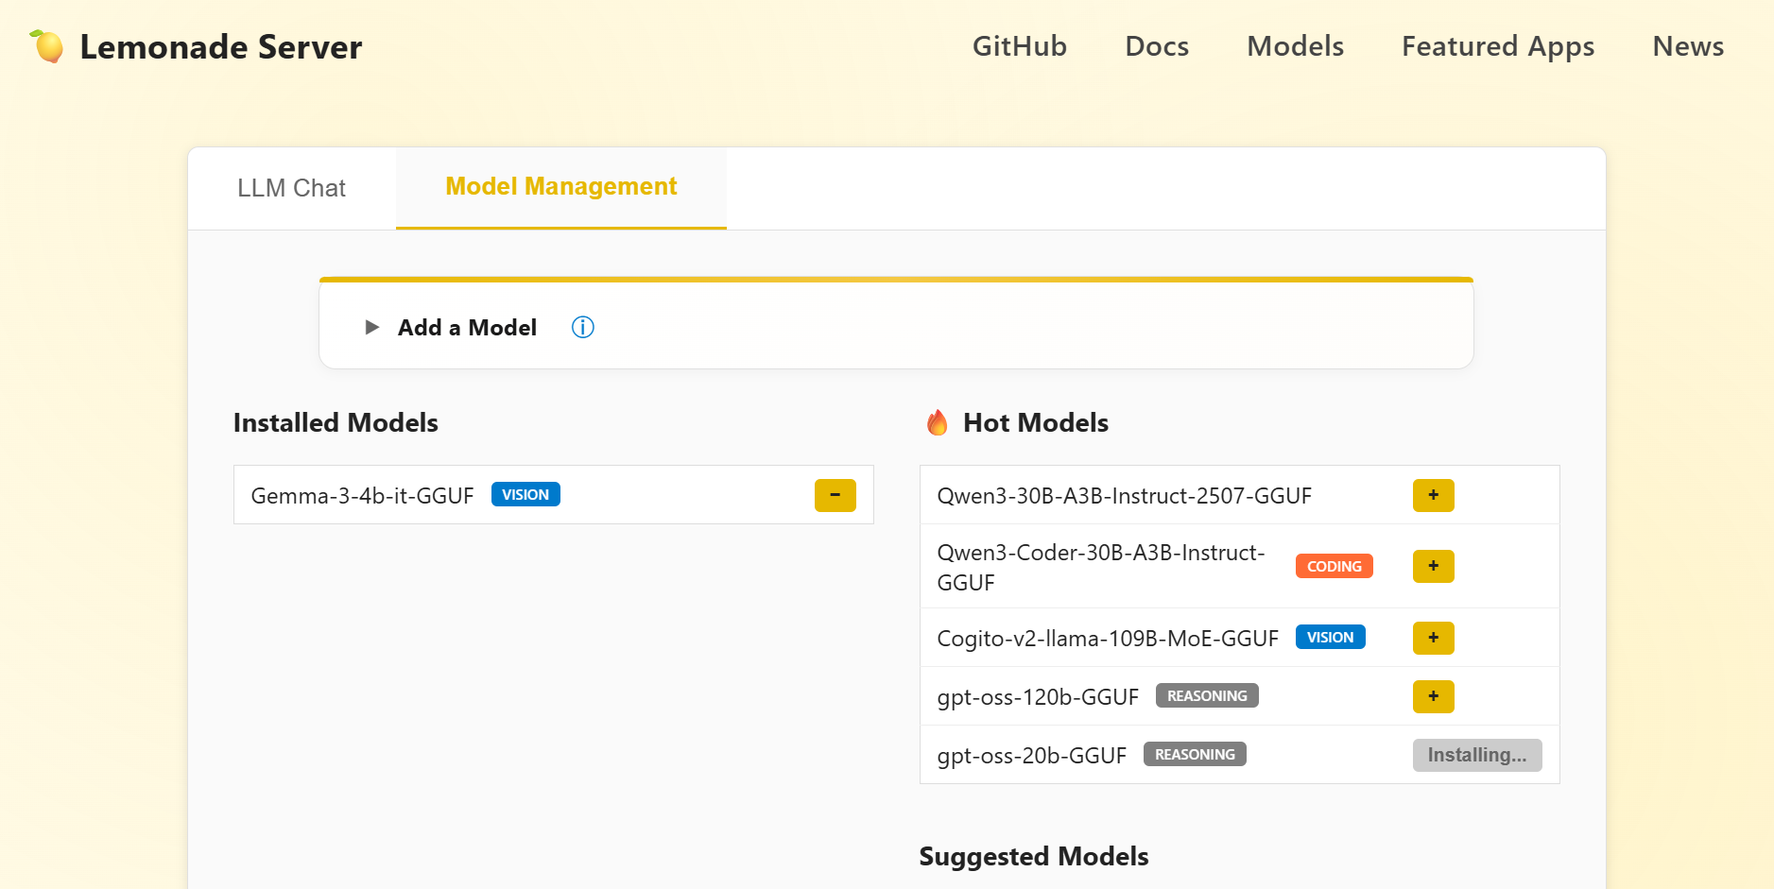Click the fire icon next to Hot Models
The image size is (1774, 889).
[937, 423]
